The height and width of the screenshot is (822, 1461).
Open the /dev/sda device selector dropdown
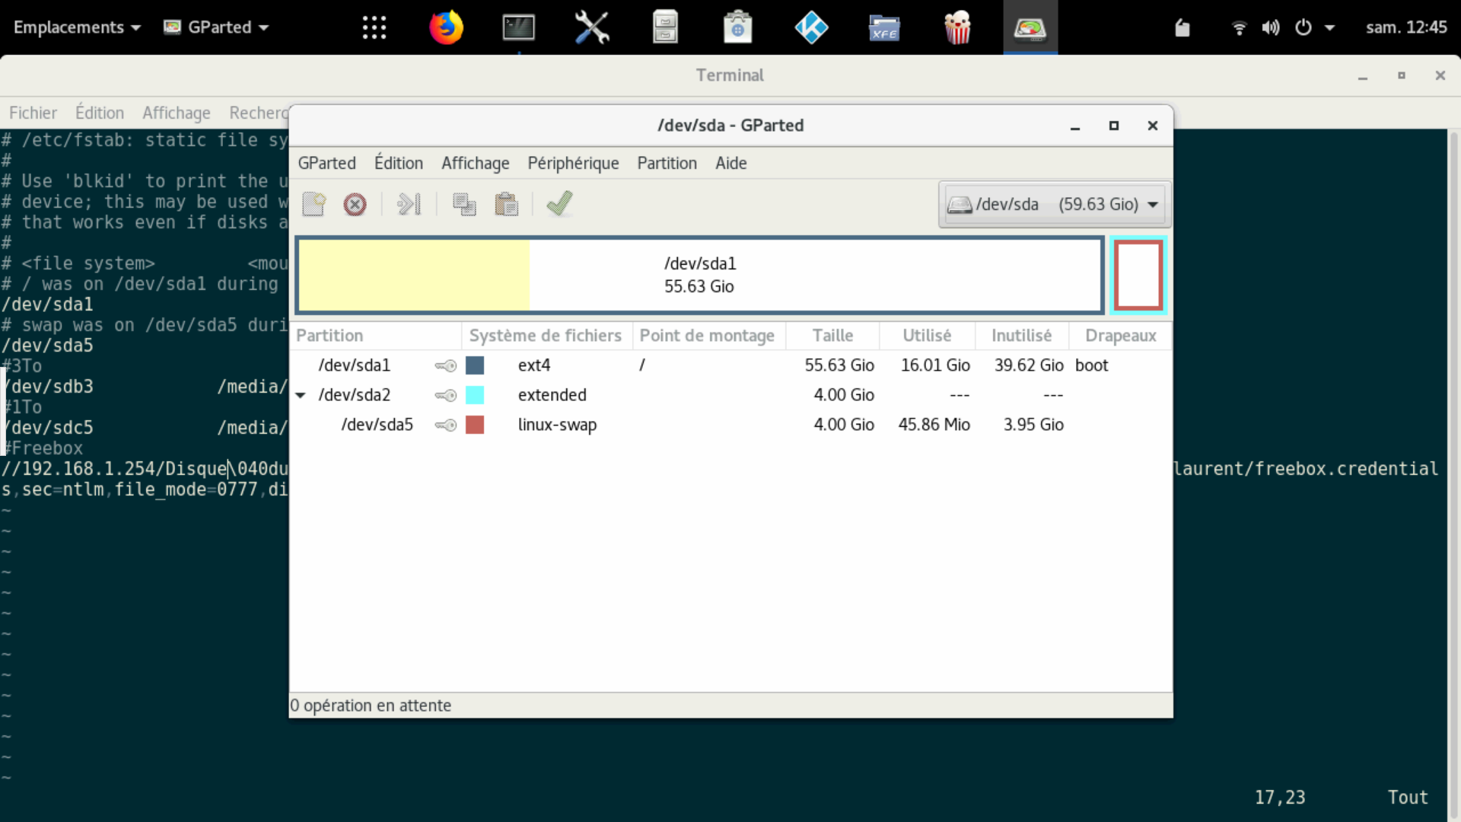pyautogui.click(x=1054, y=204)
